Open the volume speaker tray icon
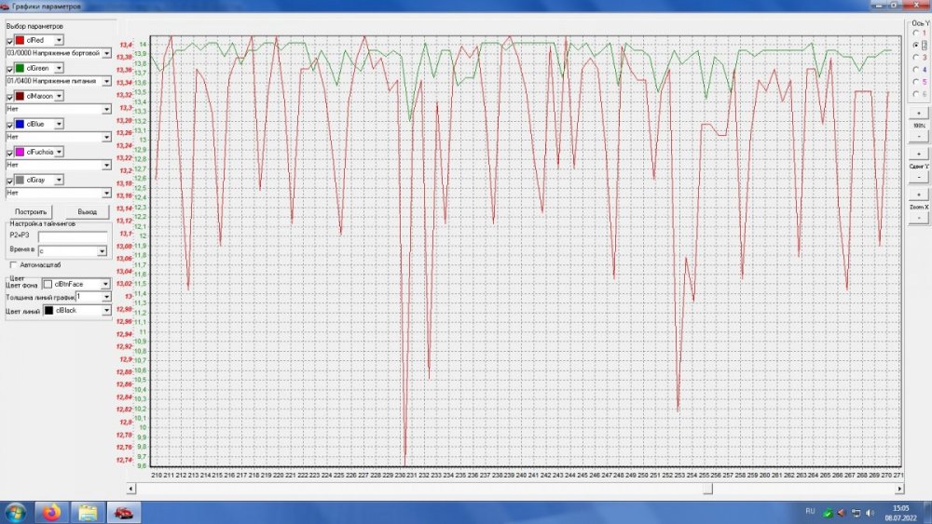The height and width of the screenshot is (524, 932). (870, 513)
